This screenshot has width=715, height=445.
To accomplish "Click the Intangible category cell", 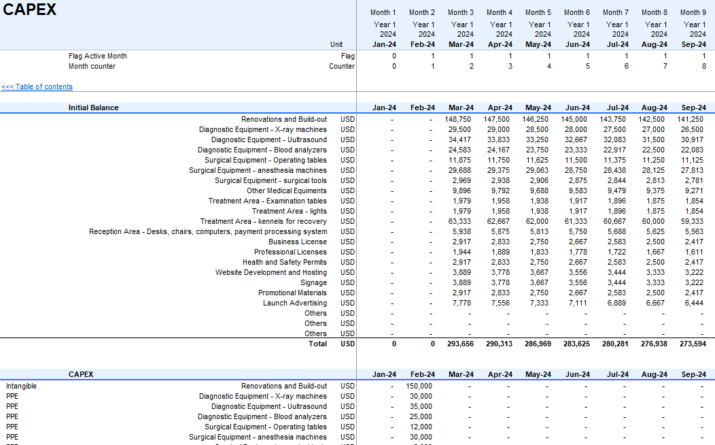I will tap(21, 386).
